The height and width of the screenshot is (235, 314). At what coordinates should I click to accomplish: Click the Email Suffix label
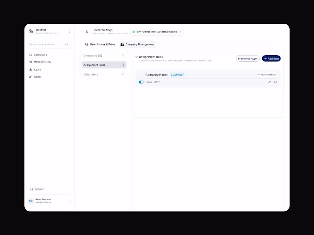153,82
